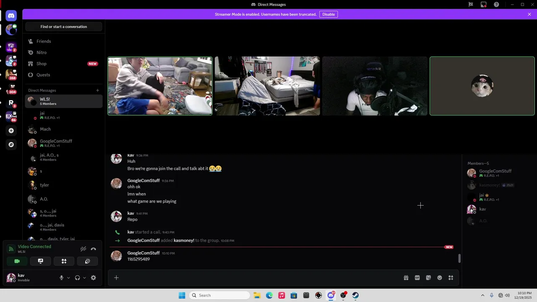This screenshot has width=537, height=302.
Task: Open User Settings gear
Action: coord(94,278)
